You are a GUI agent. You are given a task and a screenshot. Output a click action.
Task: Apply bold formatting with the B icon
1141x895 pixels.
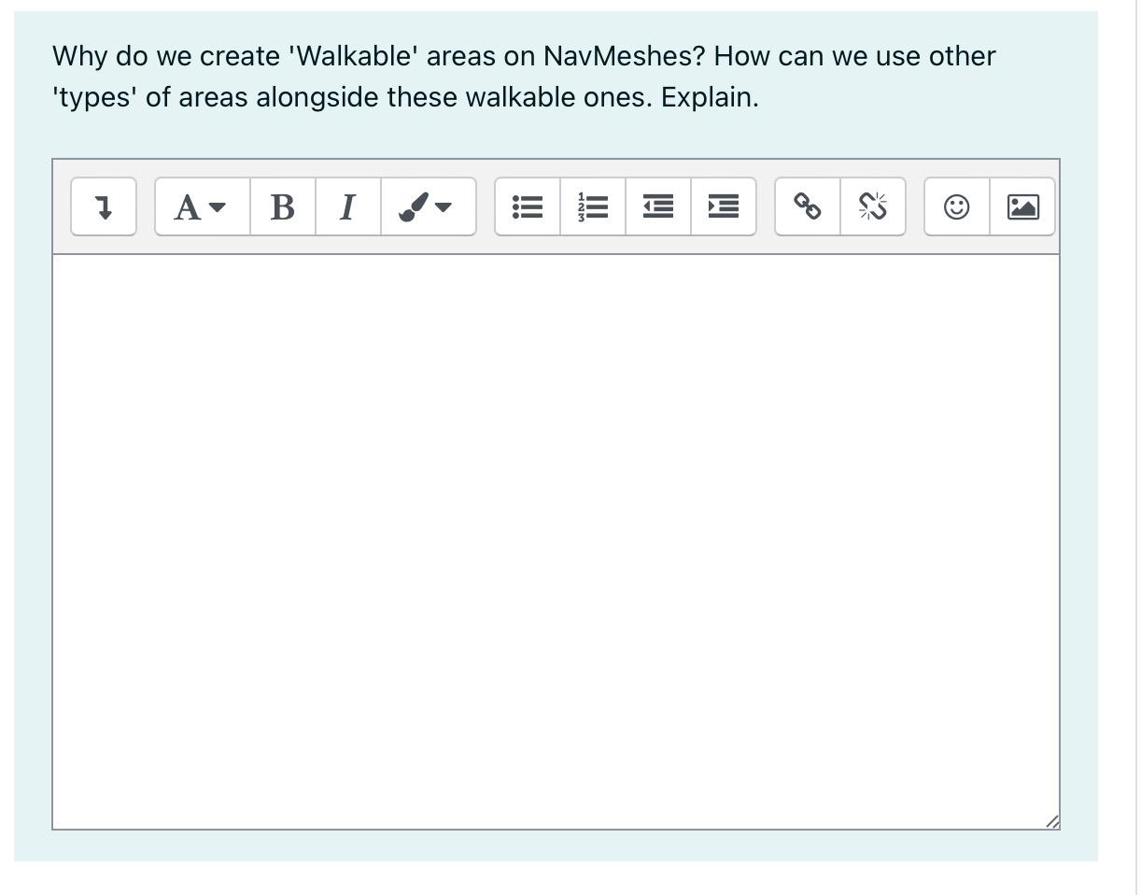pos(282,207)
